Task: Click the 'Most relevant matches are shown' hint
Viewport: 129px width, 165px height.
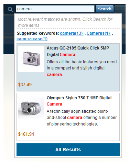Action: click(65, 22)
